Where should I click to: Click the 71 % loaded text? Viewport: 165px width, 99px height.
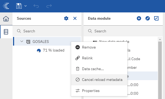[x=53, y=50]
